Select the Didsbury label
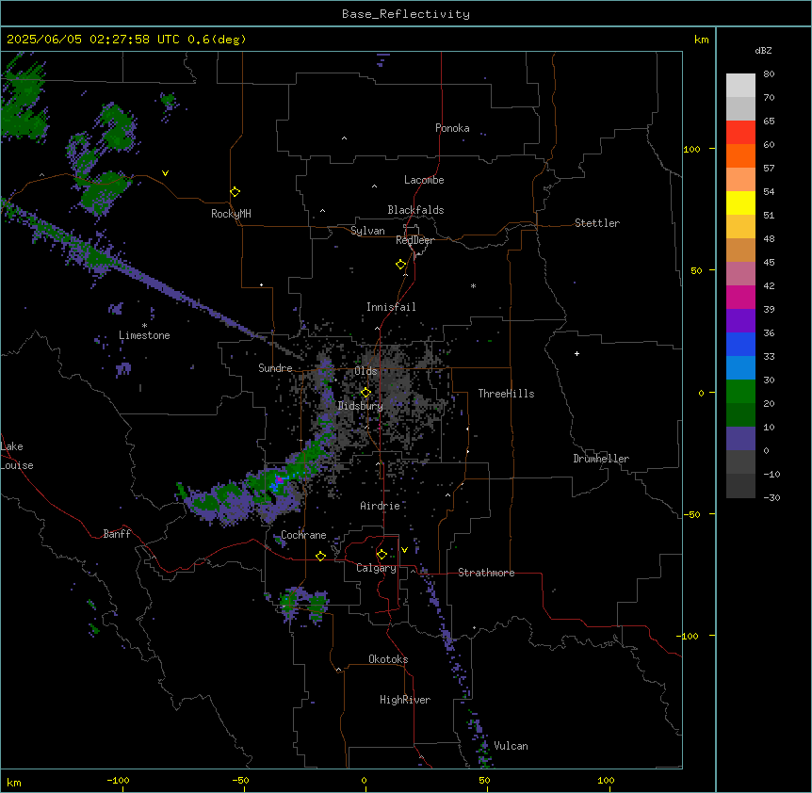Screen dimensions: 812x793 (361, 406)
